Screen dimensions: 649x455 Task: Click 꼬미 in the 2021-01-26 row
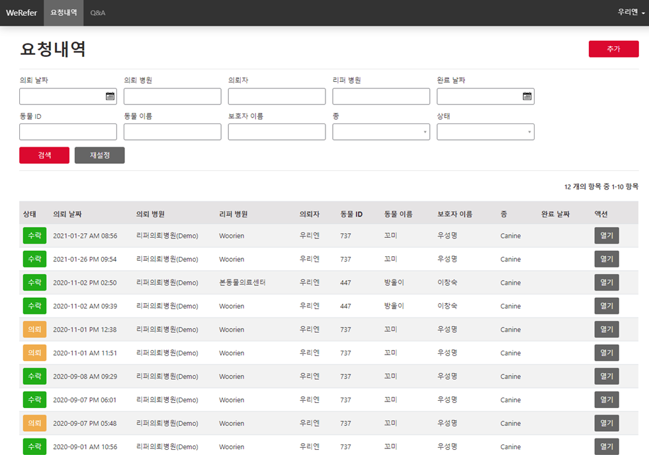pos(390,259)
